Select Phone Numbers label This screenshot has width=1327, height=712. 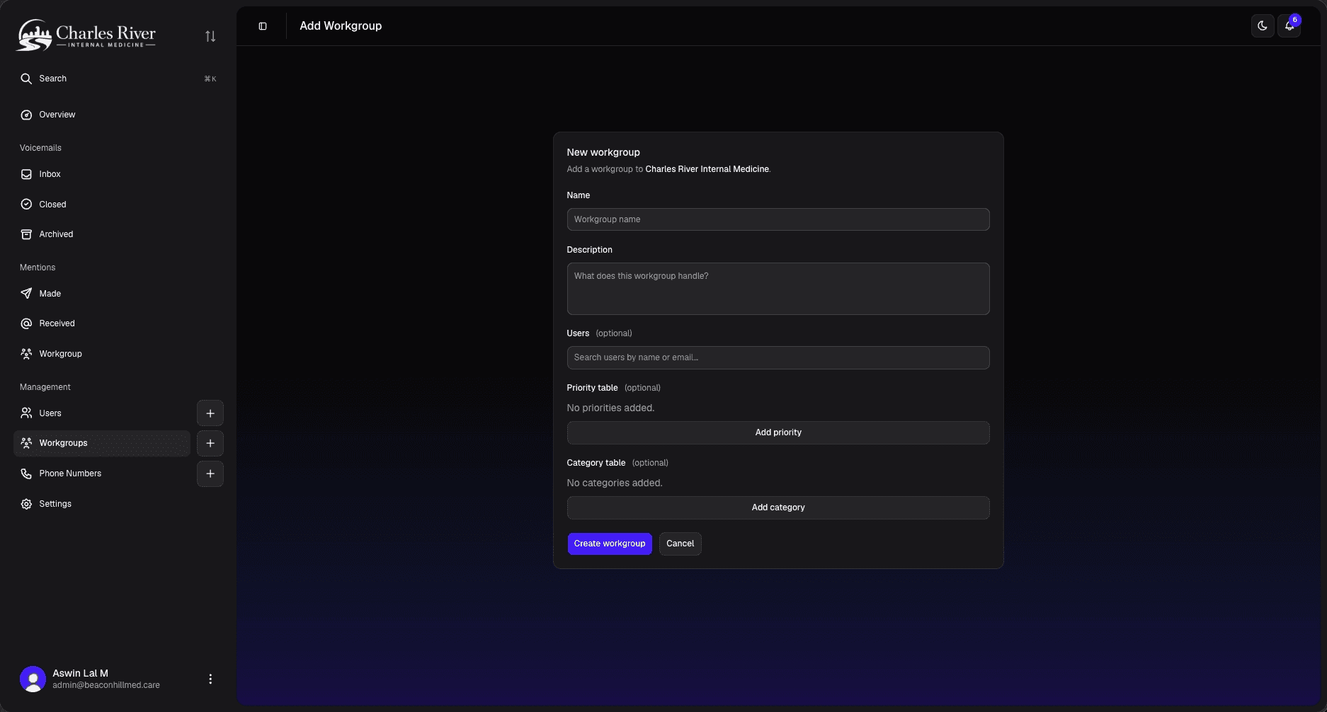click(x=71, y=473)
